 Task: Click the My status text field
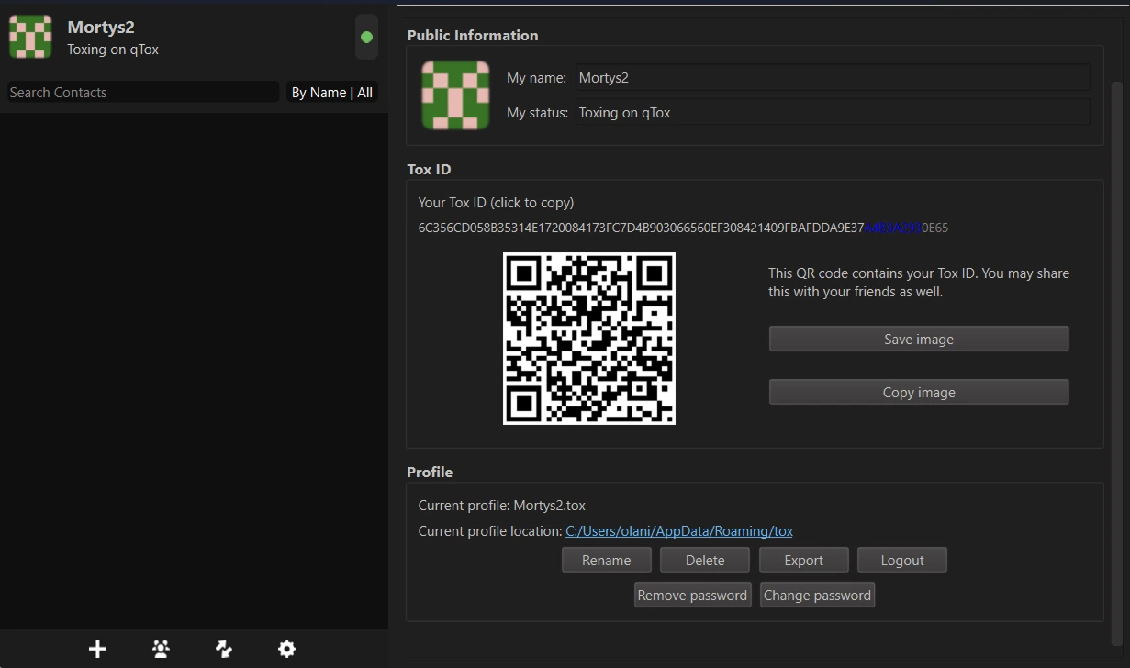pyautogui.click(x=833, y=113)
